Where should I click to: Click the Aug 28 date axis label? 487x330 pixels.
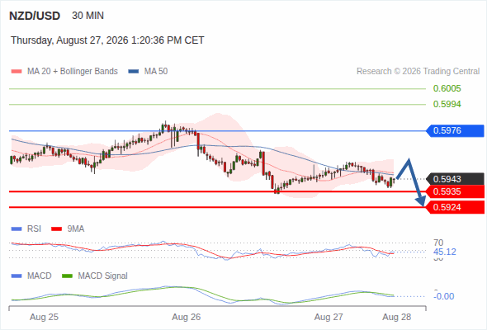(x=397, y=317)
